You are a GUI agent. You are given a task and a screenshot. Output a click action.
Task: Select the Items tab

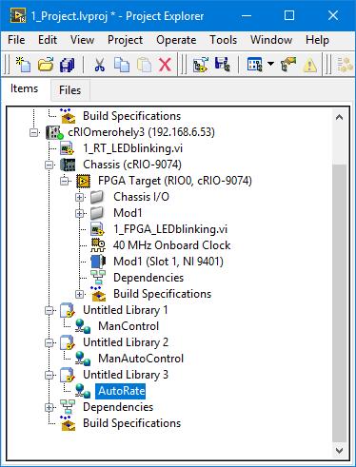(x=25, y=88)
